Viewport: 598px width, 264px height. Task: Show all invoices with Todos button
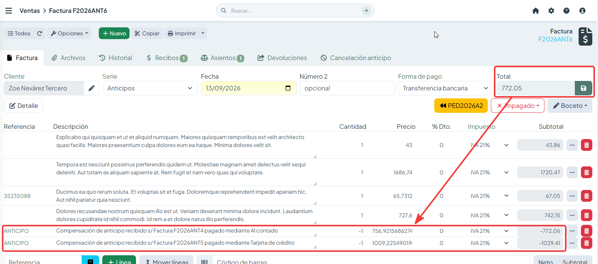click(x=19, y=33)
